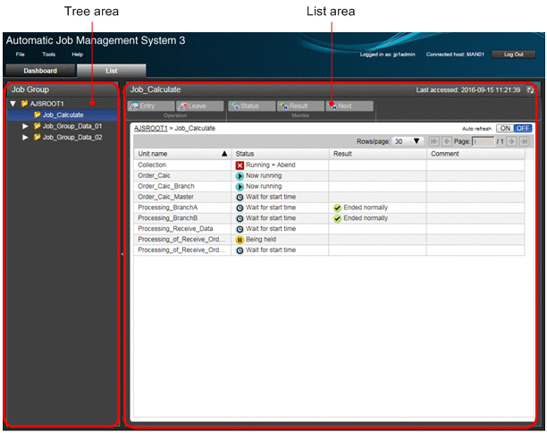Click the Log Out button
Viewport: 547px width, 433px height.
coord(513,55)
